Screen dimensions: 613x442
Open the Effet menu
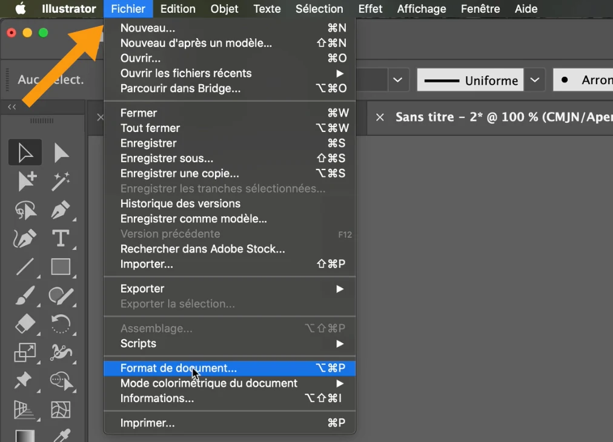click(x=370, y=8)
